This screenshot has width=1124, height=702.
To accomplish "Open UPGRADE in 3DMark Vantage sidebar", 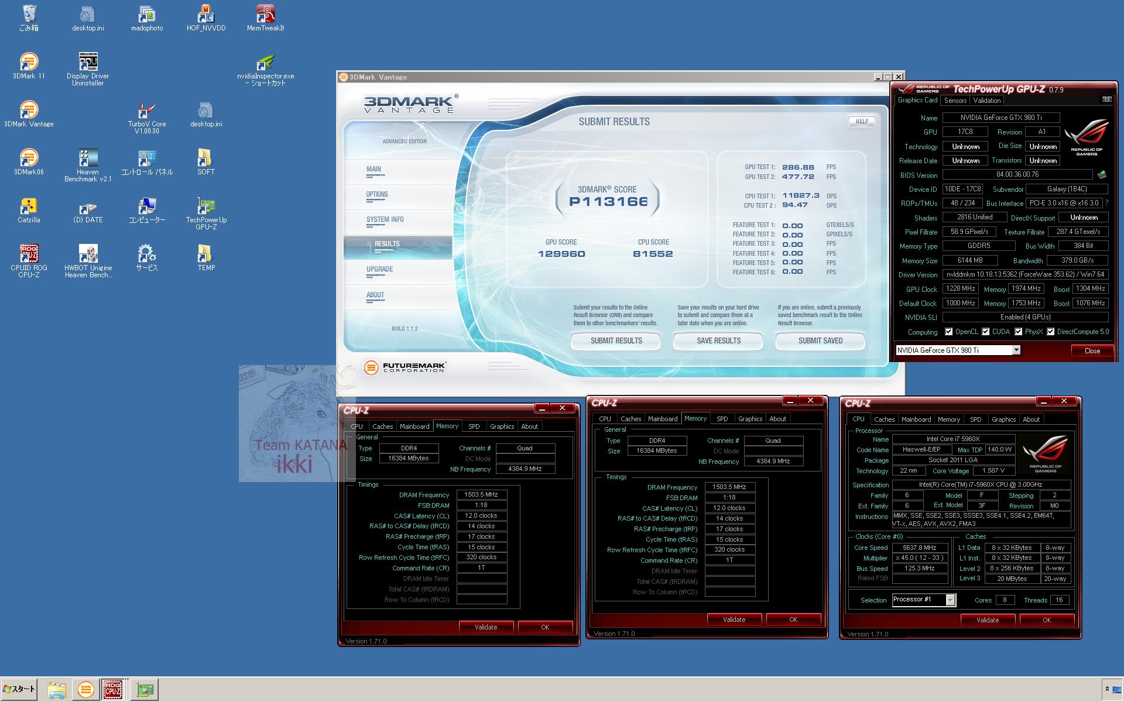I will click(398, 271).
